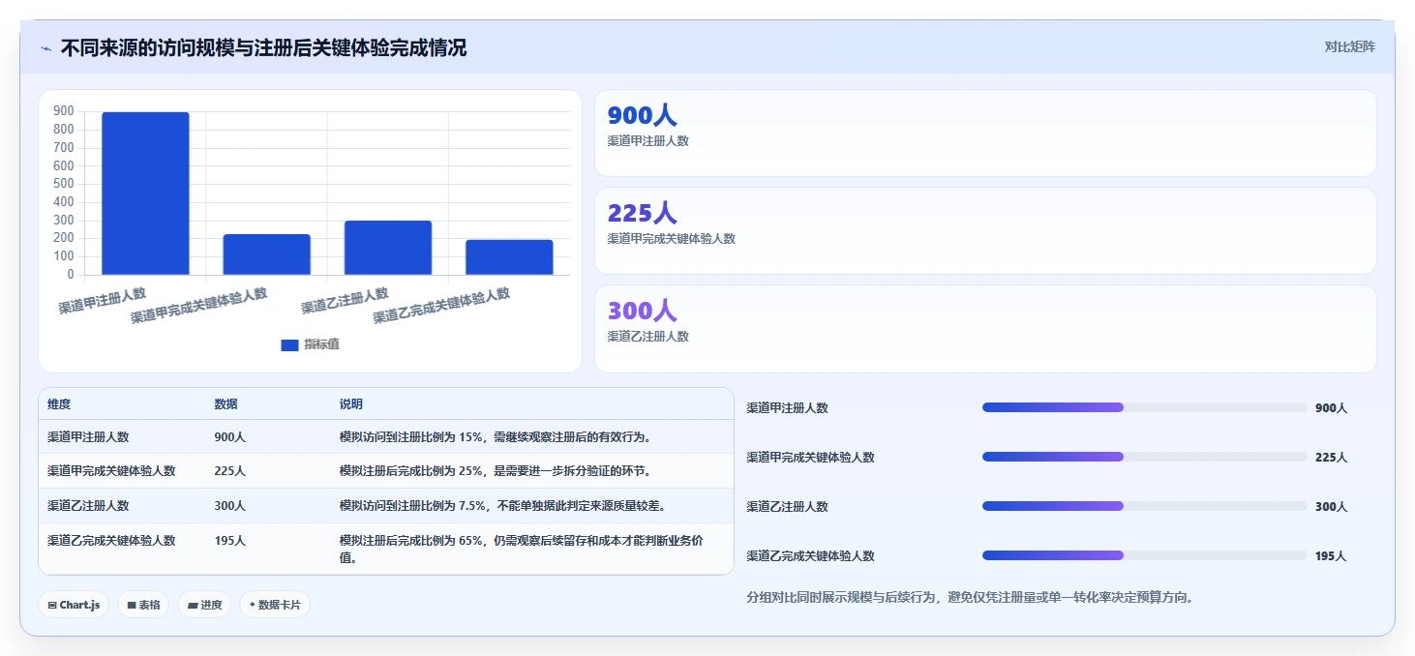Click the 渠道乙注册人数 progress bar
The height and width of the screenshot is (656, 1415).
pyautogui.click(x=1144, y=506)
